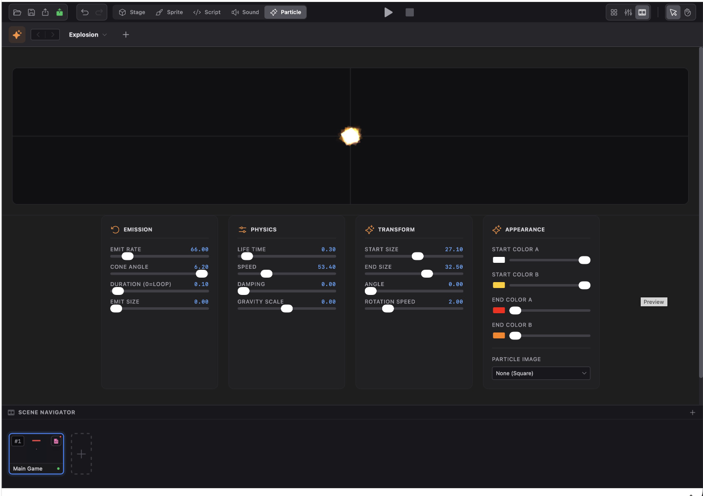Stop playback with the square button
The image size is (703, 496).
[x=410, y=12]
